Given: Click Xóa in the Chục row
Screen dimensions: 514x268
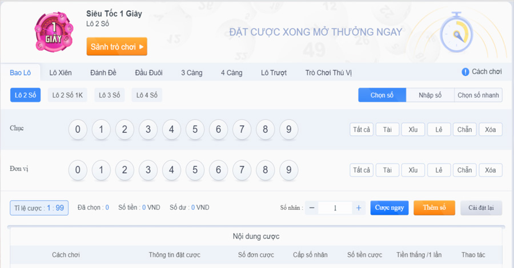Looking at the screenshot, I should coord(491,129).
